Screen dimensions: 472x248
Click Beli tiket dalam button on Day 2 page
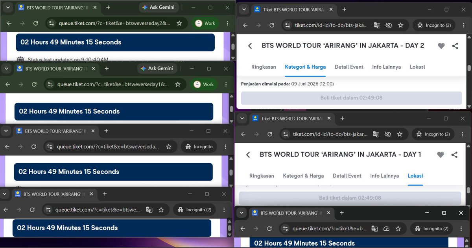tap(351, 98)
